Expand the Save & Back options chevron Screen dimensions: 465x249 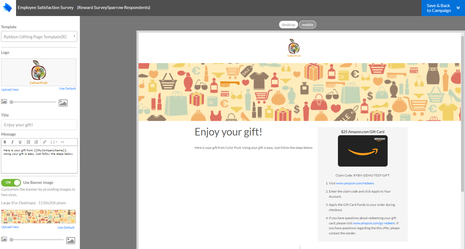[458, 8]
